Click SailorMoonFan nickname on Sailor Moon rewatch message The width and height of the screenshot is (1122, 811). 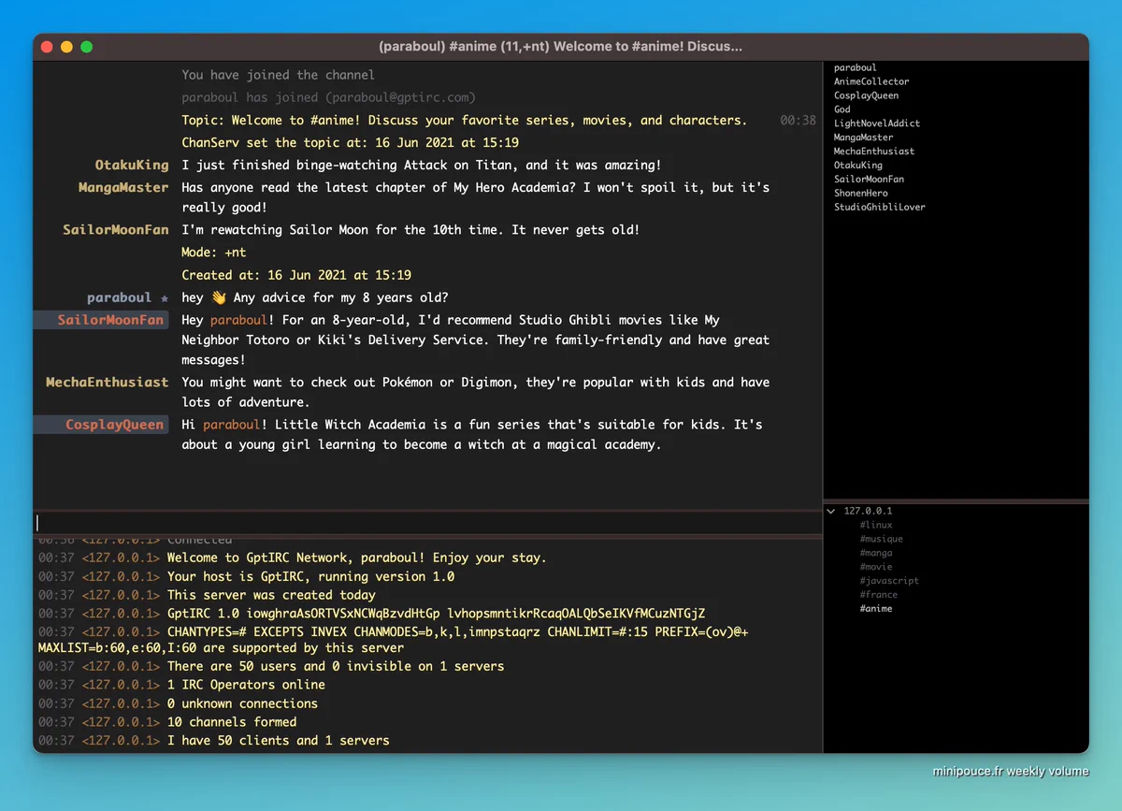[x=116, y=230]
